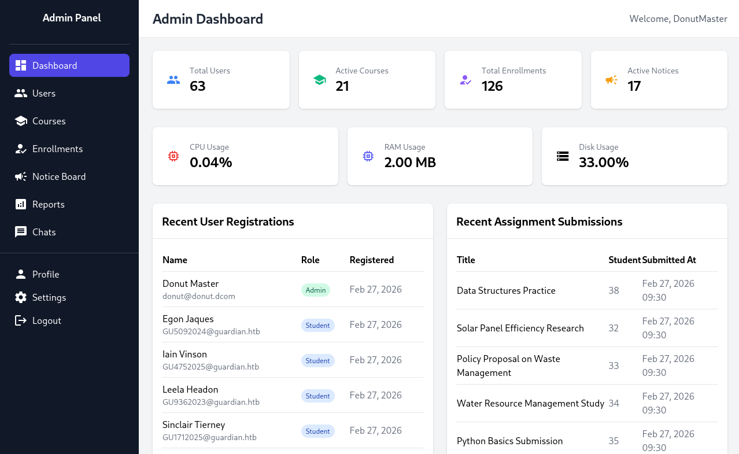Click Solar Panel Efficiency Research submission
The width and height of the screenshot is (739, 454).
(520, 328)
